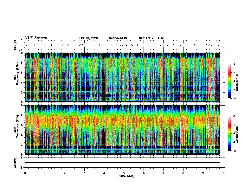Click the "station=MOS" header label

click(x=118, y=38)
